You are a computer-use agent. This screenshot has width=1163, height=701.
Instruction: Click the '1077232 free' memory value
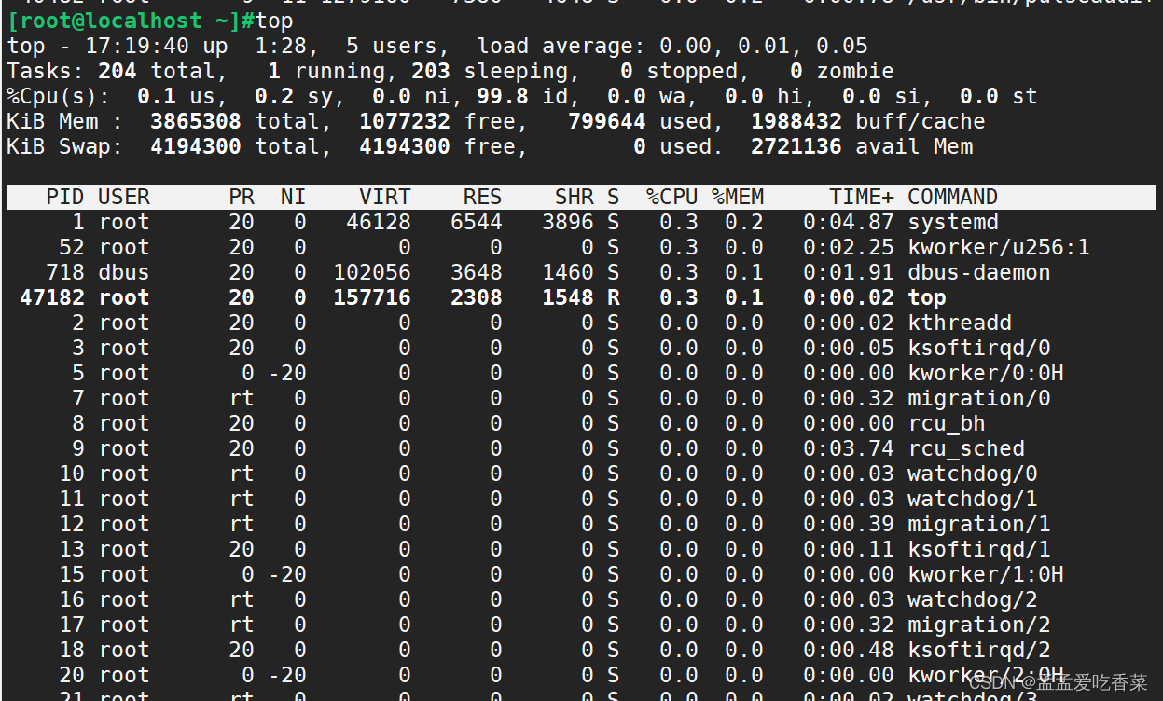[437, 121]
